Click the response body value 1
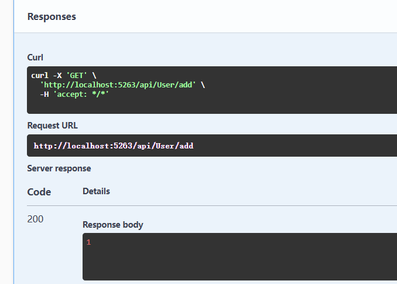Screen dimensions: 397x284 point(88,242)
